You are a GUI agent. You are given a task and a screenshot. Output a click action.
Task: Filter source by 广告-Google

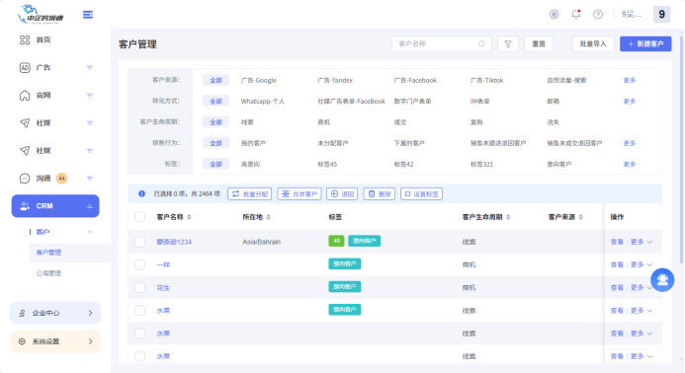(x=259, y=80)
